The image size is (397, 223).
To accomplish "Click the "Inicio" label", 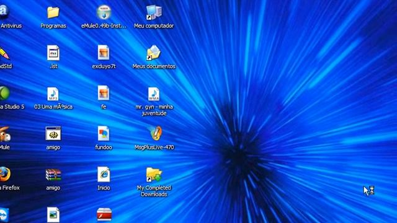I will [104, 188].
